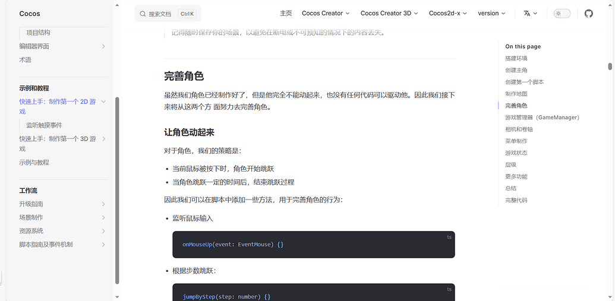The image size is (615, 301).
Task: Open 示例与教程 sidebar page
Action: click(x=34, y=163)
